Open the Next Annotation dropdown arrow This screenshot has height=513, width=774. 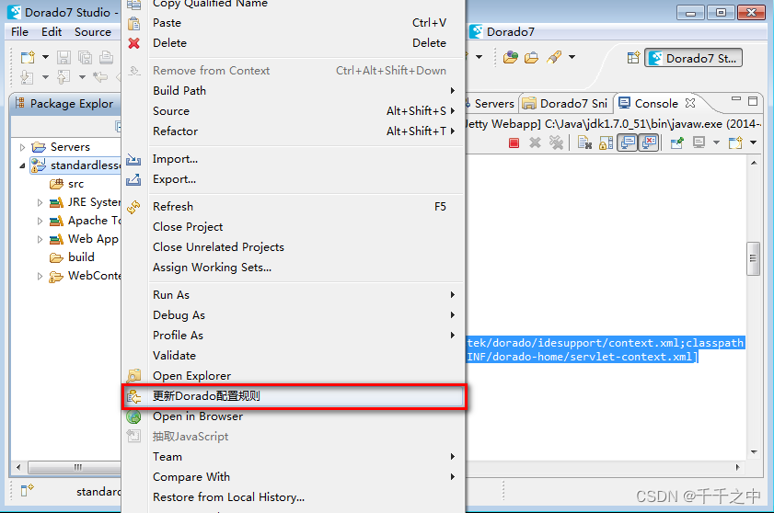(45, 77)
